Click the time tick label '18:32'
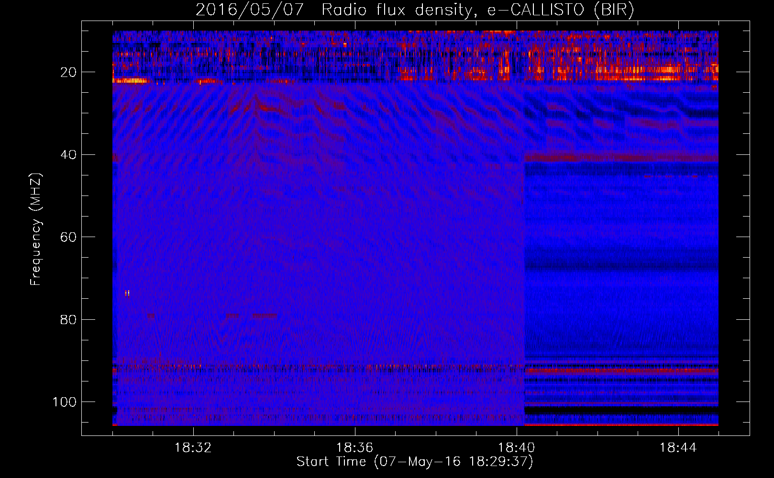 pos(193,448)
